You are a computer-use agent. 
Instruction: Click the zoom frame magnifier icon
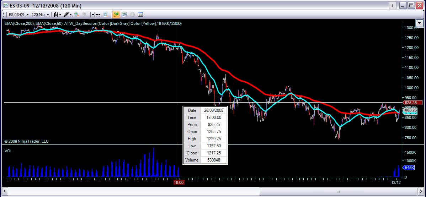click(106, 15)
